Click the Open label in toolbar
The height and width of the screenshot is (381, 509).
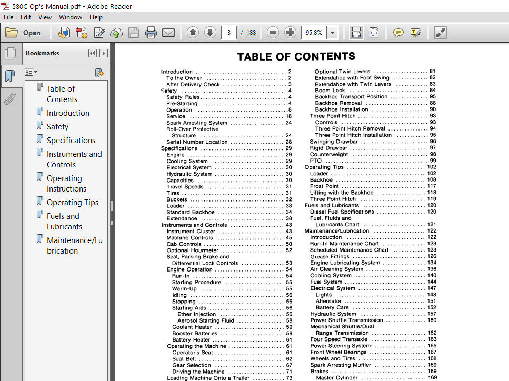(x=32, y=33)
